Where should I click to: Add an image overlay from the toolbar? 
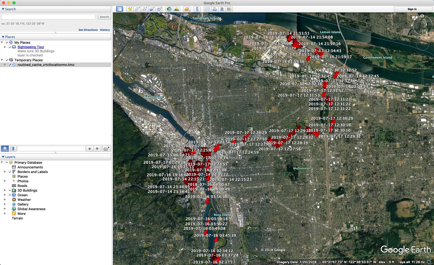152,9
